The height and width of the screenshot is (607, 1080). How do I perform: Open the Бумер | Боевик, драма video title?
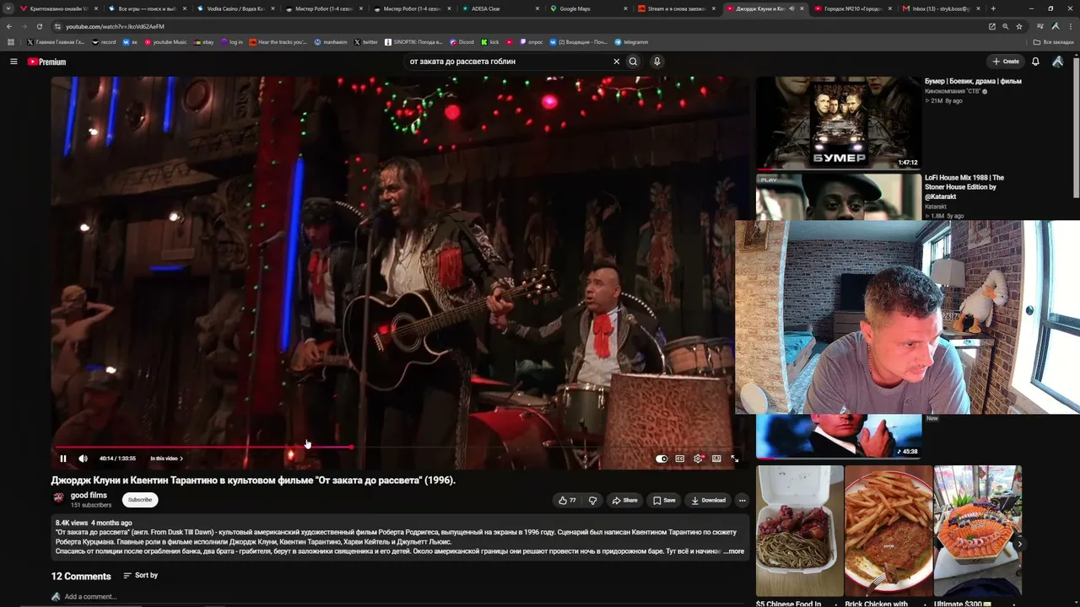tap(973, 82)
